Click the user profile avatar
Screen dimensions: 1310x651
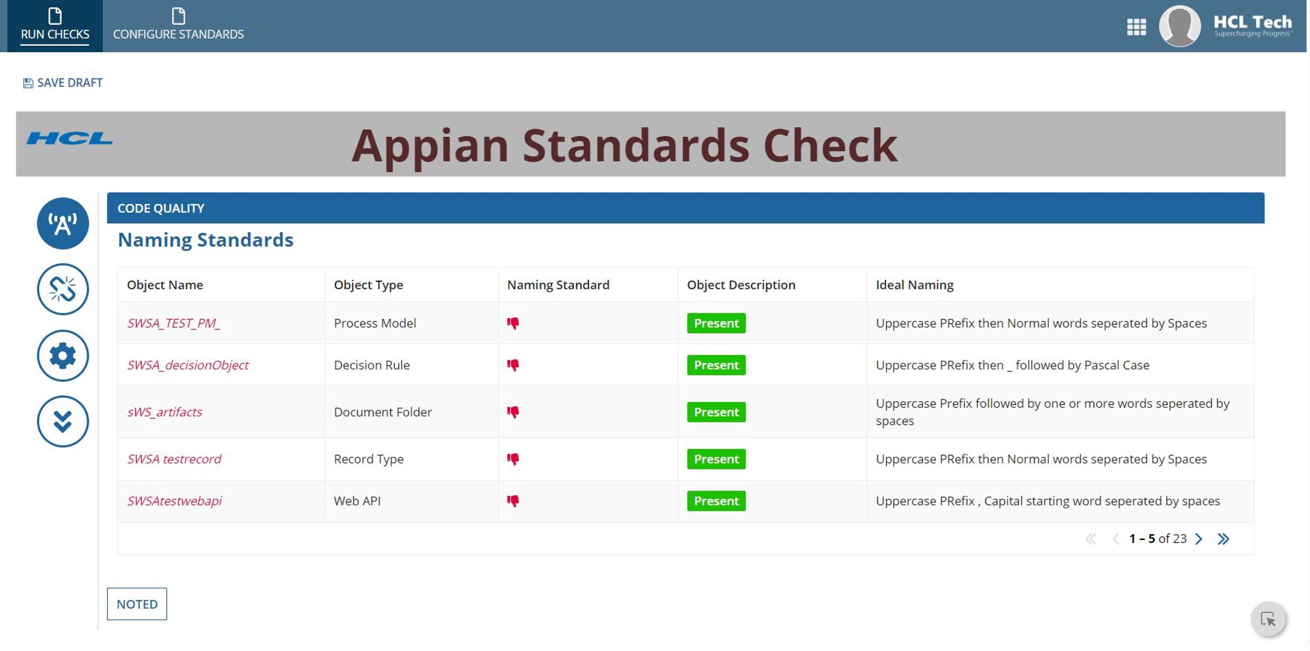pyautogui.click(x=1179, y=26)
